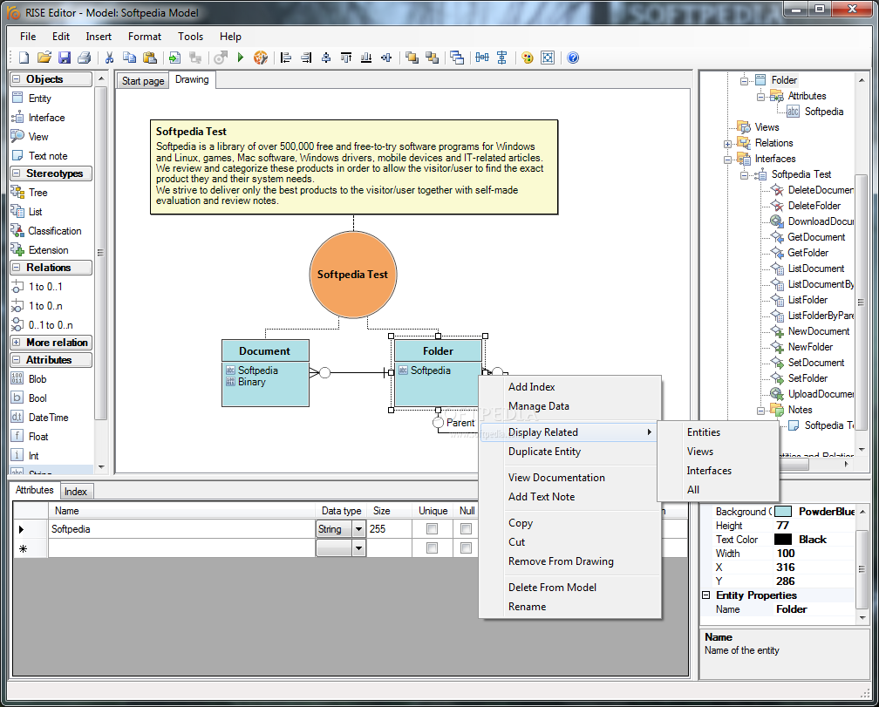Select the View object tool
The image size is (879, 707).
pyautogui.click(x=38, y=136)
